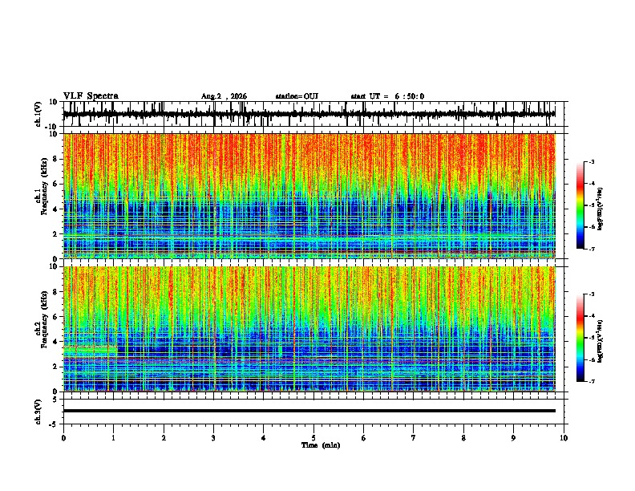Click the ch.2 "Frequency (kHz)" axis label

[x=44, y=319]
